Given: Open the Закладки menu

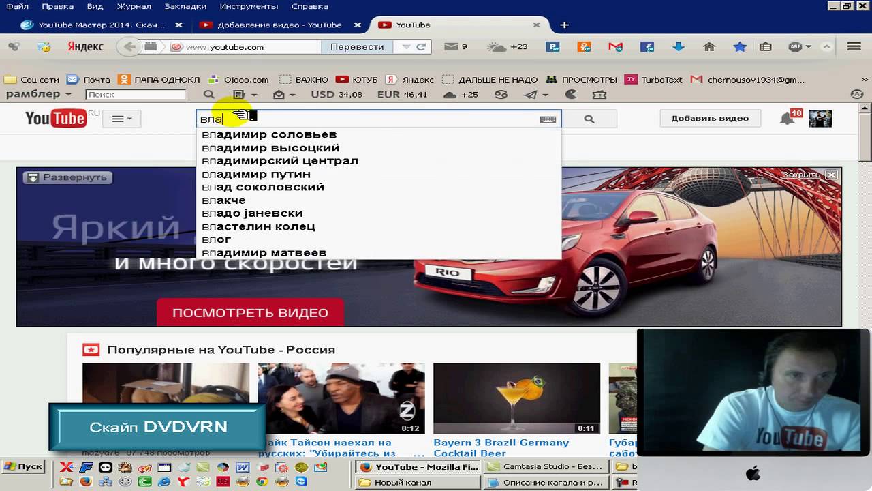Looking at the screenshot, I should point(185,6).
